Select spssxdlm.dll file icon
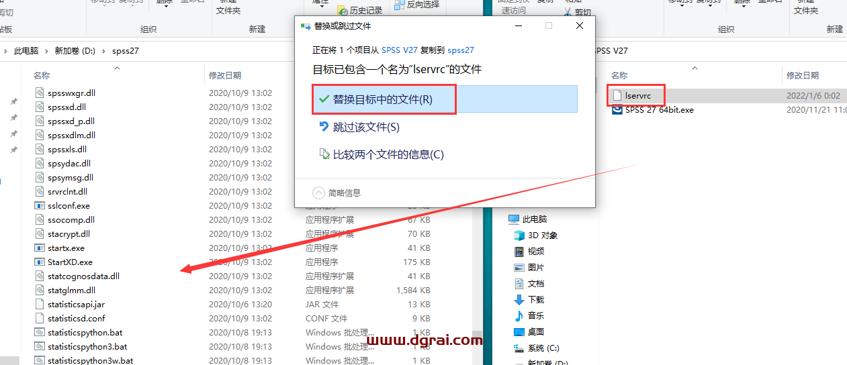847x365 pixels. tap(40, 135)
